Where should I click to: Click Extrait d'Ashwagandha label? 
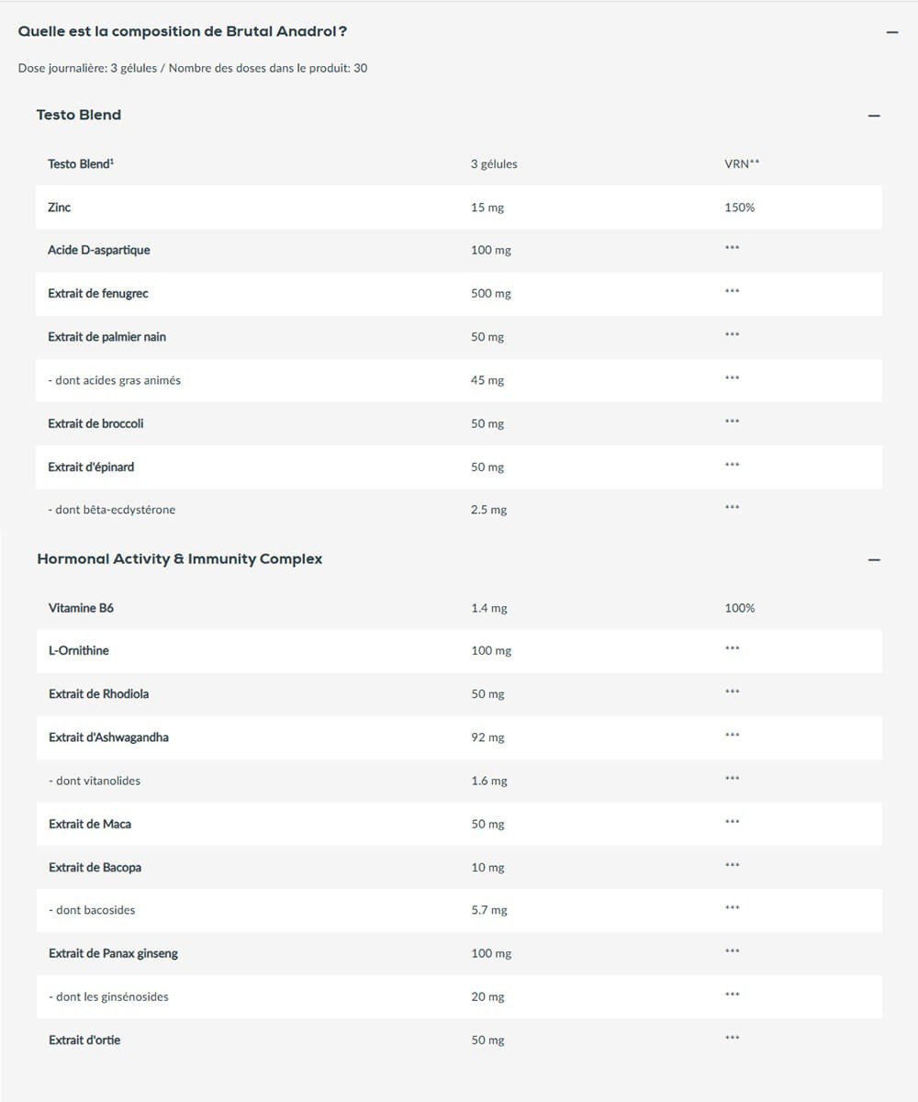click(x=108, y=737)
